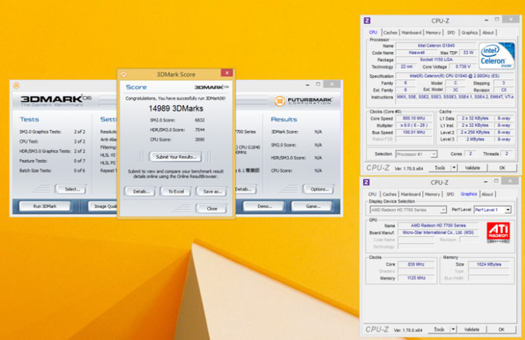This screenshot has height=340, width=525.
Task: Click the Close button in the score dialog
Action: [212, 209]
